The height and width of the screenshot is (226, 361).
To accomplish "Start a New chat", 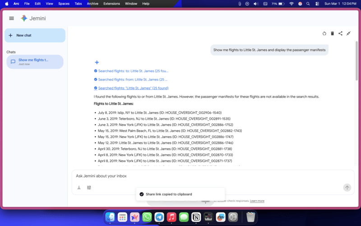I will tap(35, 35).
